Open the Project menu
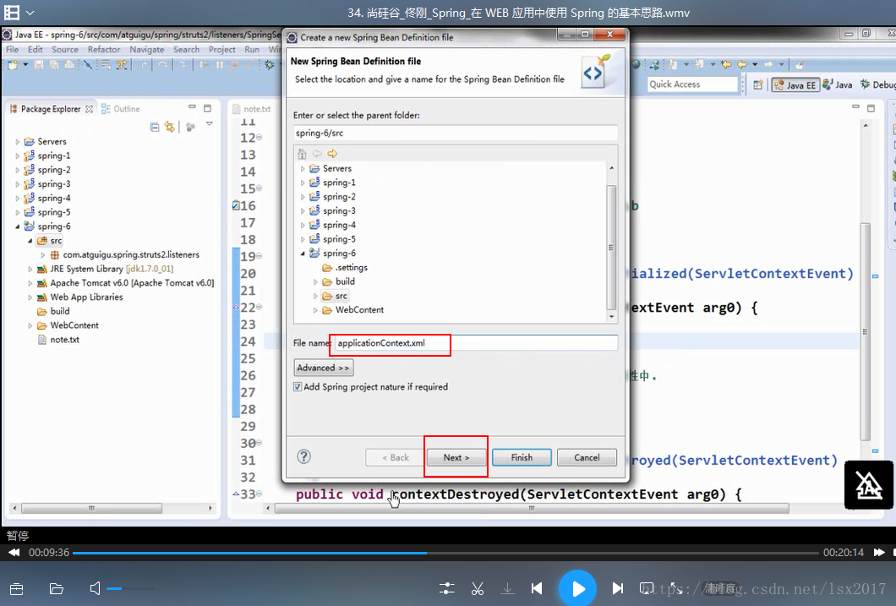896x606 pixels. click(x=221, y=50)
